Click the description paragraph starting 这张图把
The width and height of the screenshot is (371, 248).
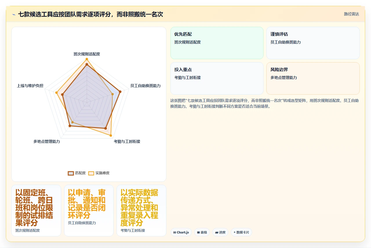pyautogui.click(x=265, y=103)
